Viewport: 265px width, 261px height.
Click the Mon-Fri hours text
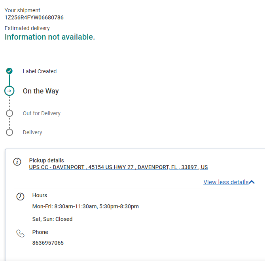(x=85, y=206)
